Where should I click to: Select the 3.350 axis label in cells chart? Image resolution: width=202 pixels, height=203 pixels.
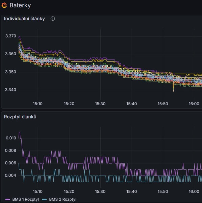pyautogui.click(x=10, y=72)
